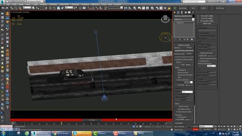Click the Import as mesh button
This screenshot has width=242, height=136.
184,107
